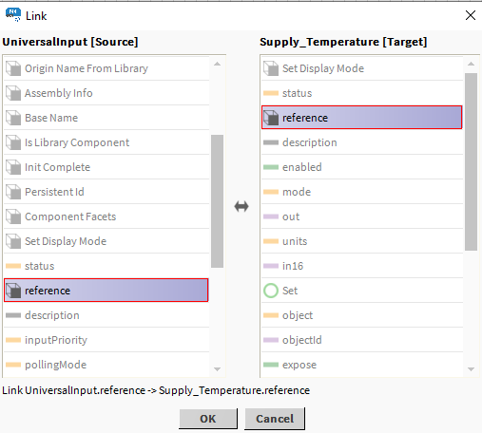Image resolution: width=482 pixels, height=433 pixels.
Task: Click the source list scroll down arrow
Action: click(x=217, y=369)
